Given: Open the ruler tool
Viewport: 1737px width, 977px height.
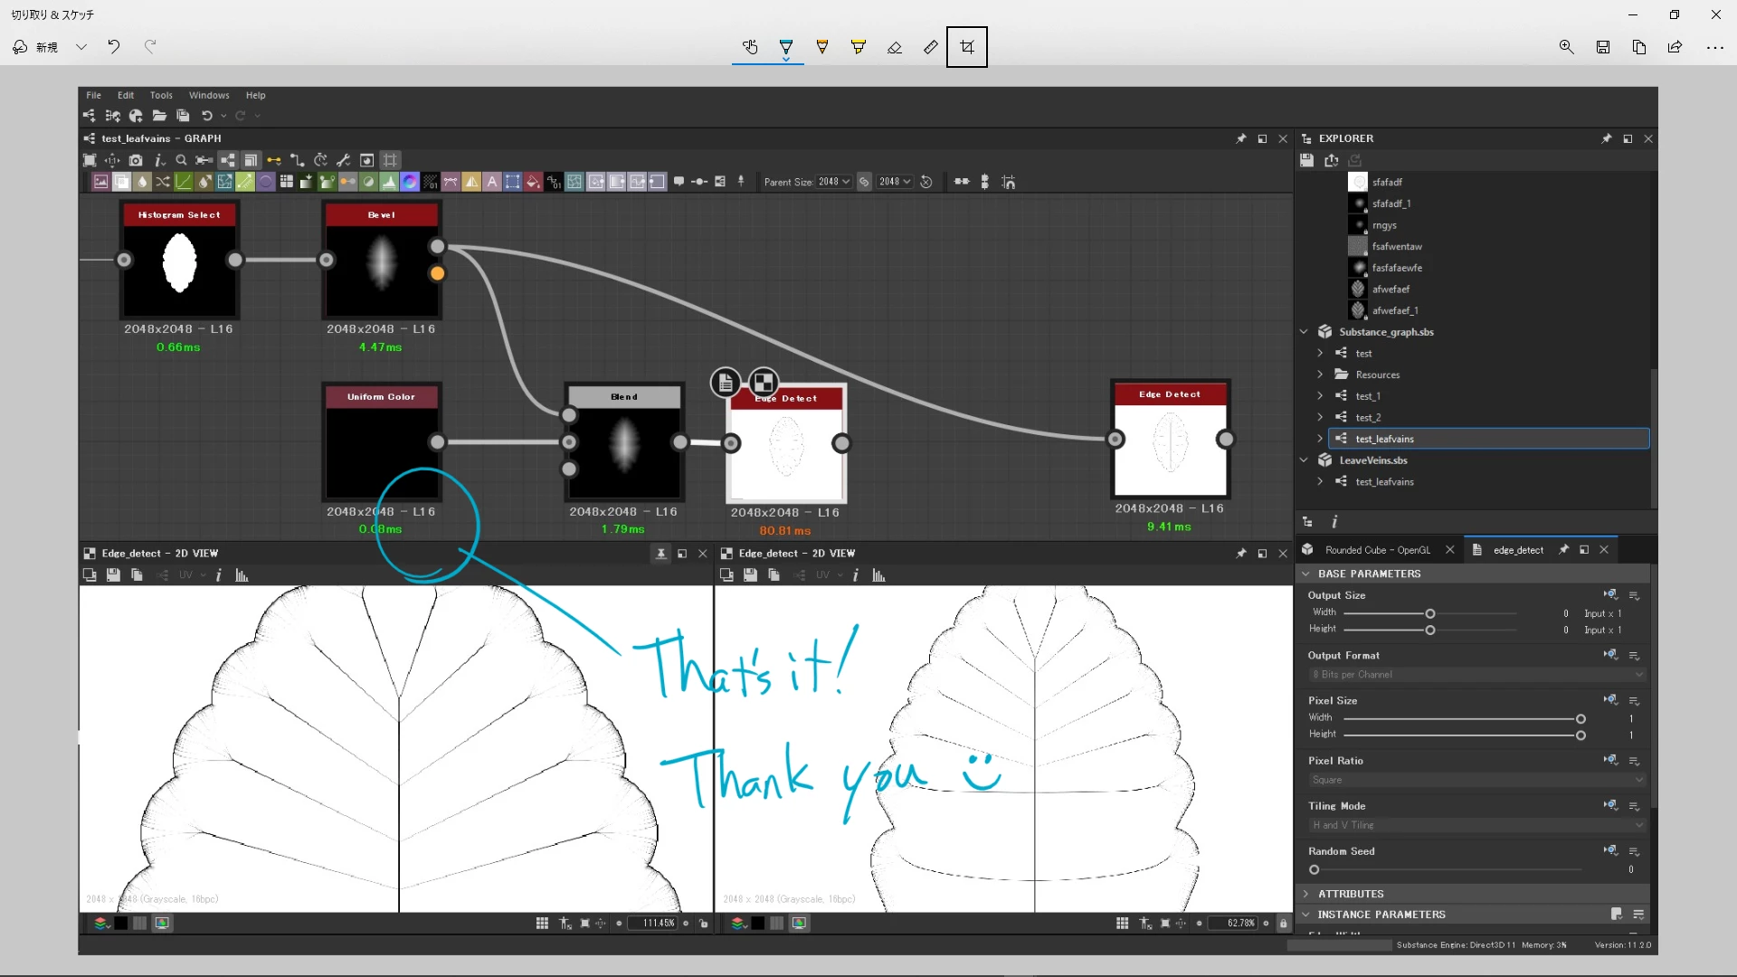Looking at the screenshot, I should [x=930, y=47].
